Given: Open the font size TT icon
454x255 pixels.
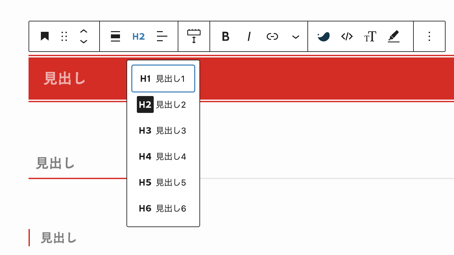Looking at the screenshot, I should [370, 37].
